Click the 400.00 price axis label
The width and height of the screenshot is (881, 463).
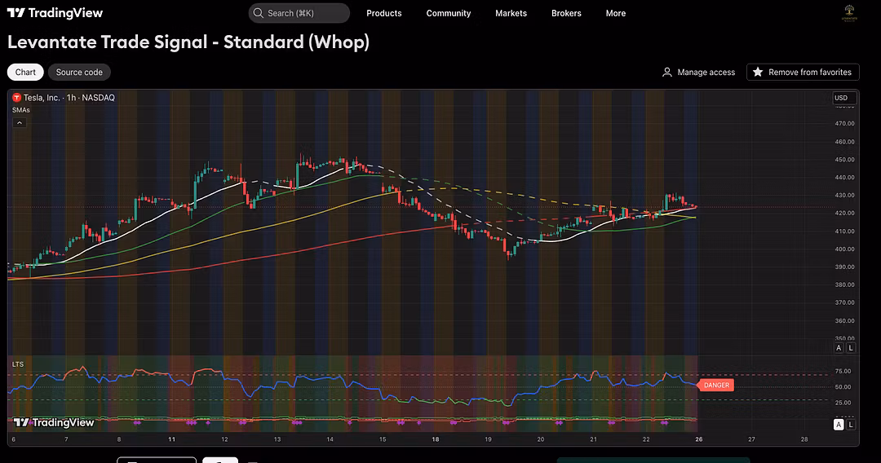click(844, 249)
